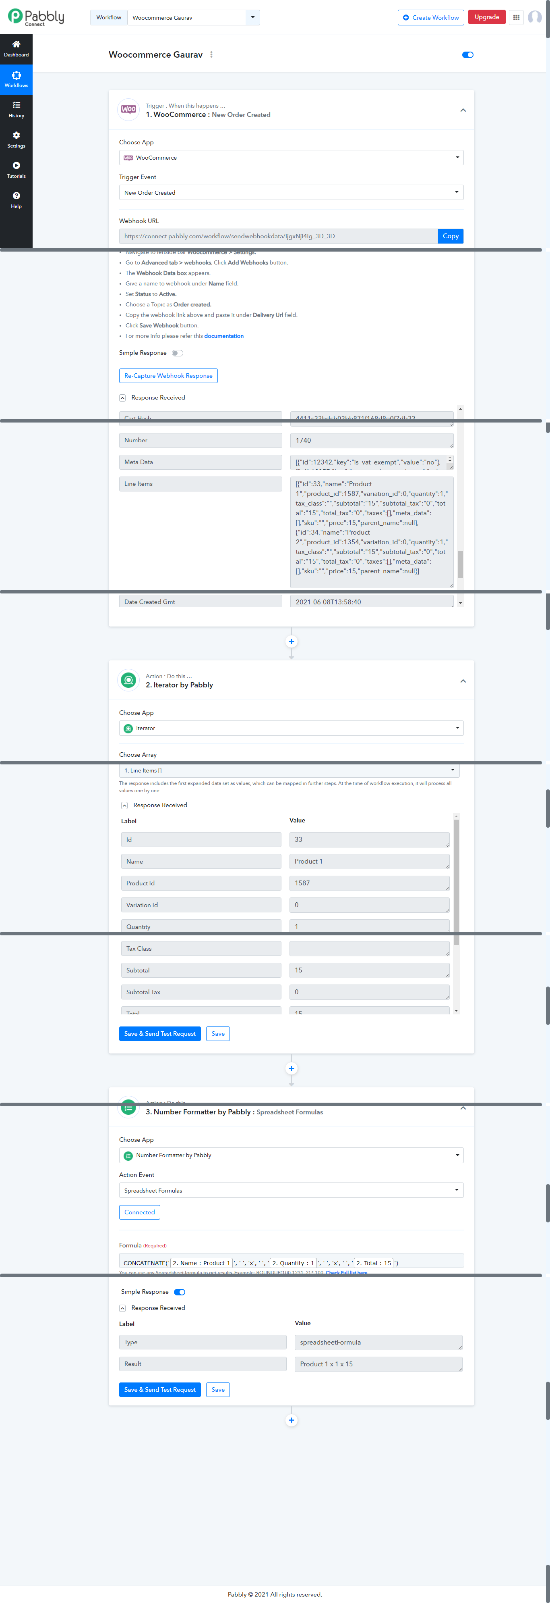
Task: Enable Simple Response in WooCommerce step
Action: click(177, 353)
